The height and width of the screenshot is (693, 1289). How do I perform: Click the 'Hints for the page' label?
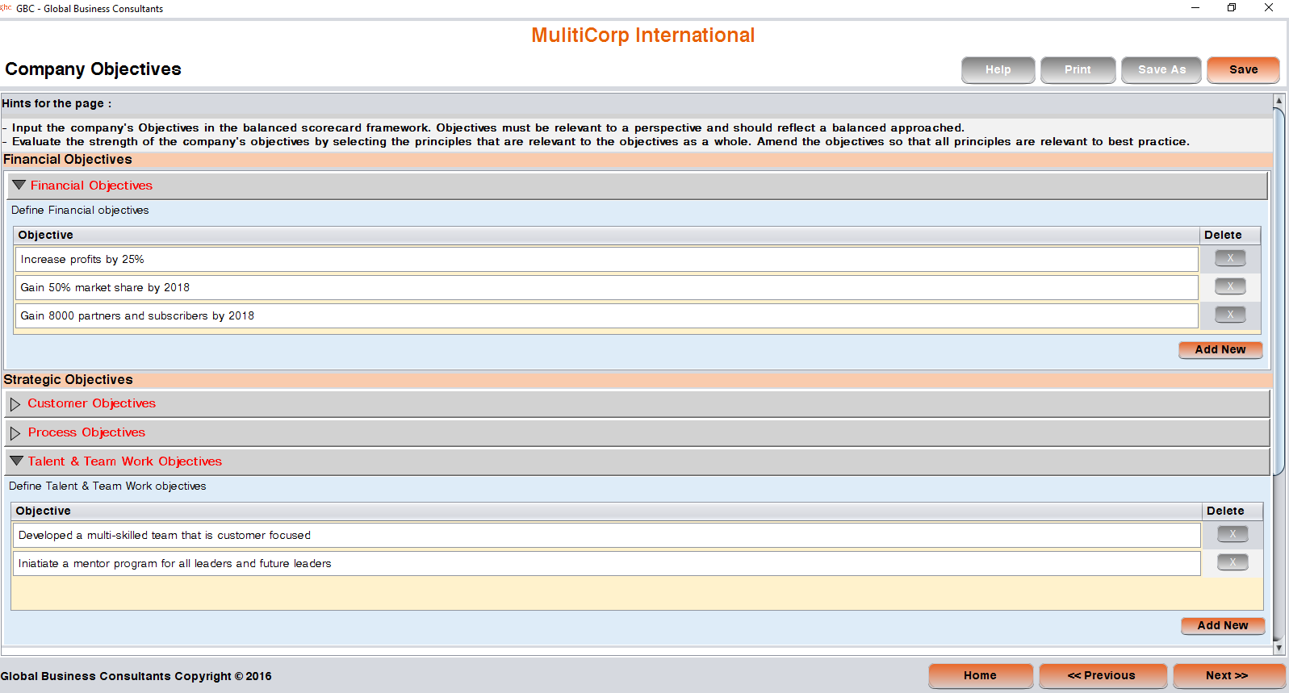[x=56, y=103]
